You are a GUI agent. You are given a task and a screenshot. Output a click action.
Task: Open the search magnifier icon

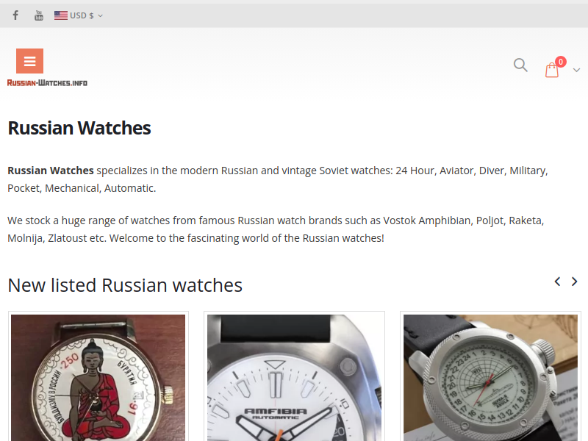(x=520, y=65)
